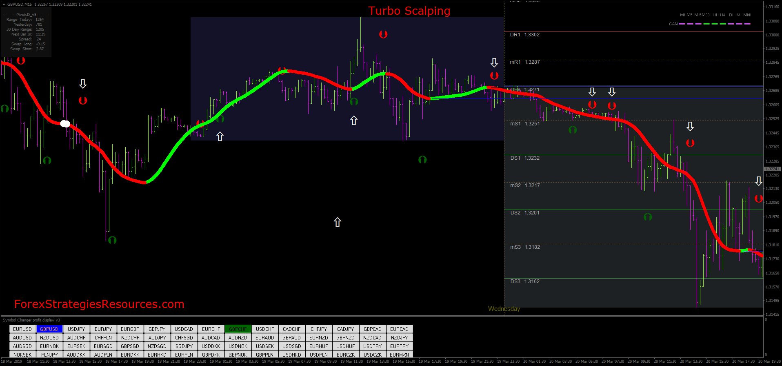Screen dimensions: 782x366
Task: Select NZDCHF button
Action: tap(130, 338)
